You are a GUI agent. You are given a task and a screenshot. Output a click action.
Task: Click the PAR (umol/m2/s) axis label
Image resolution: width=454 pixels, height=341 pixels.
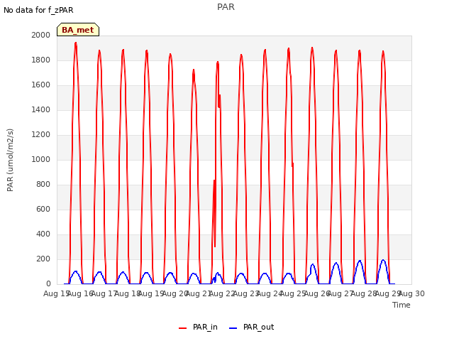click(x=10, y=160)
